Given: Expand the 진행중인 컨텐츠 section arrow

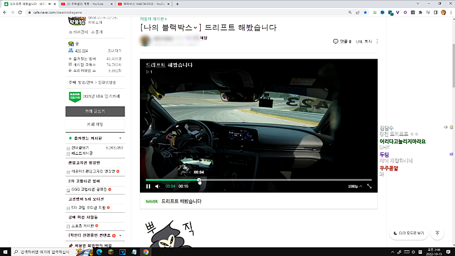Looking at the screenshot, I should pos(120,236).
